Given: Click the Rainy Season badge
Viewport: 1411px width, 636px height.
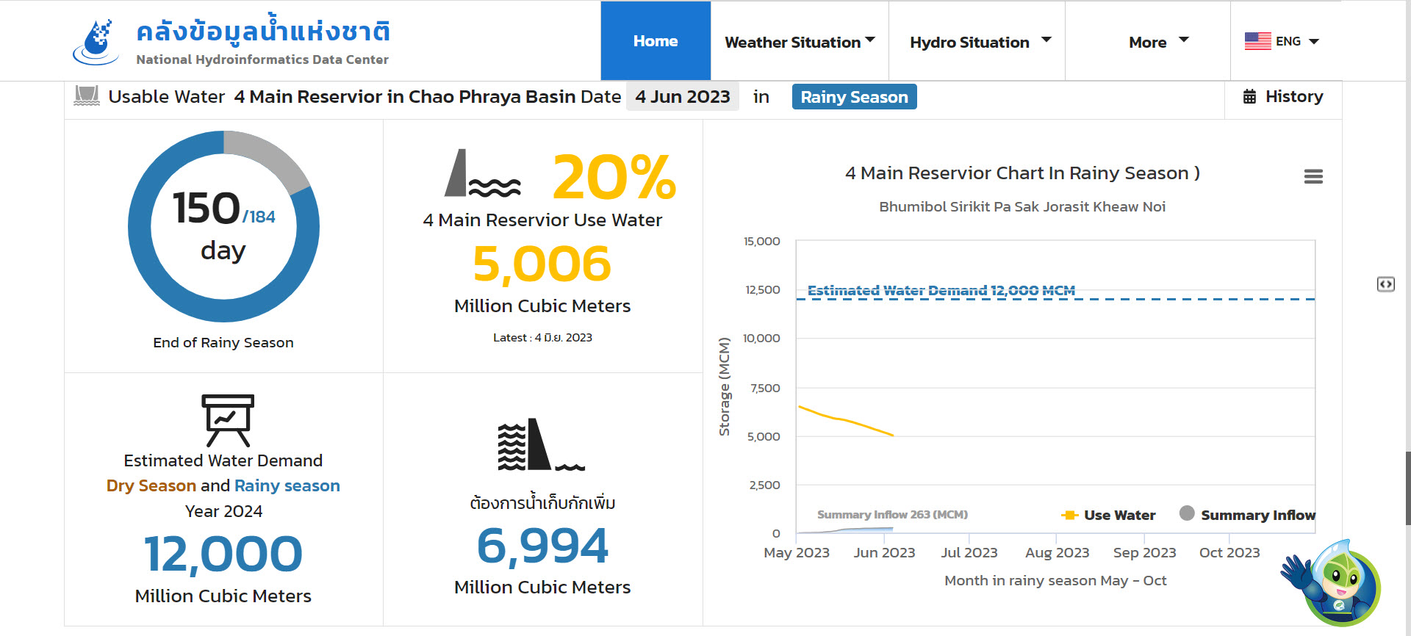Looking at the screenshot, I should point(854,97).
